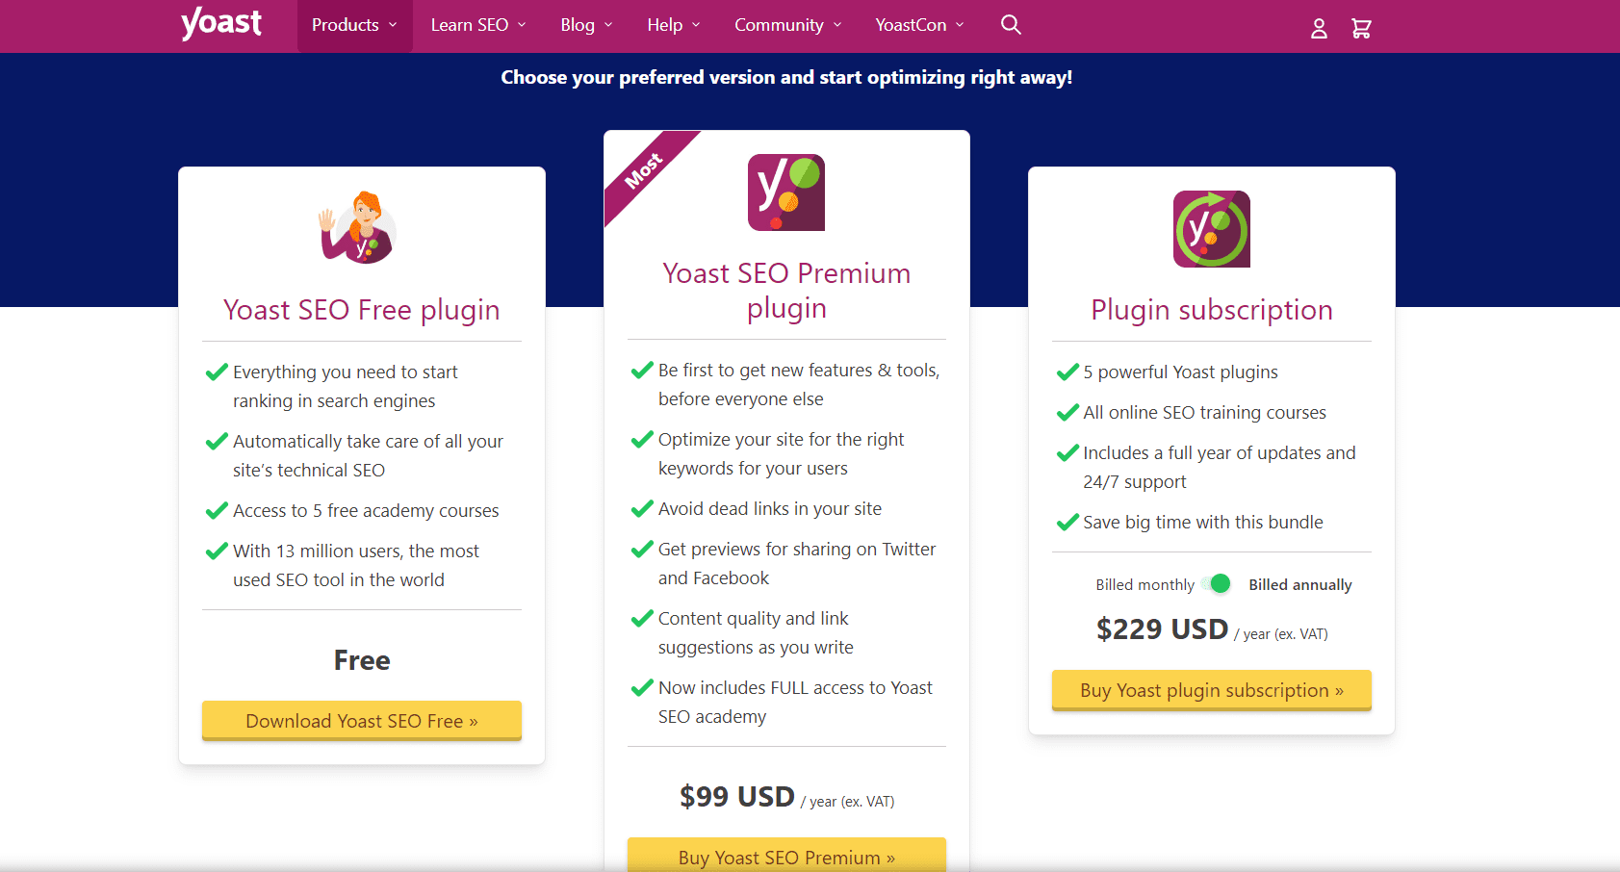Image resolution: width=1620 pixels, height=872 pixels.
Task: Click Buy Yoast SEO Premium
Action: [x=785, y=857]
